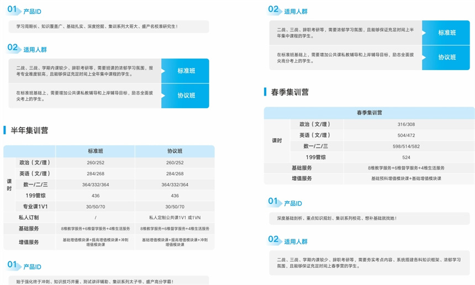The image size is (475, 285).
Task: Click the 半年集训营 section heading
Action: coord(29,130)
